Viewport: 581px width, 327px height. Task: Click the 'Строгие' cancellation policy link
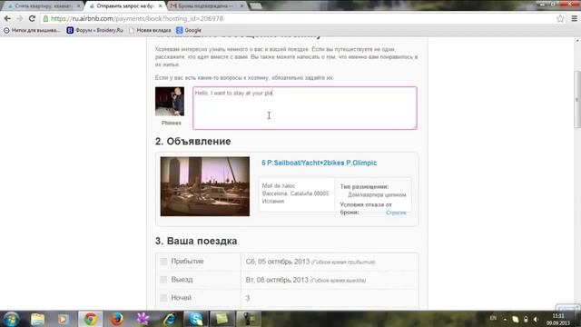click(x=396, y=213)
